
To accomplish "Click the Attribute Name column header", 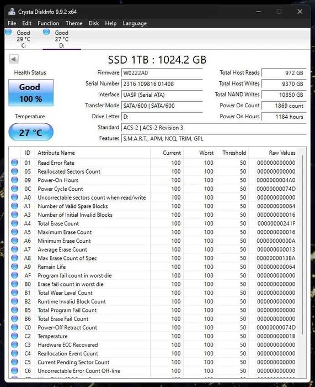I will [93, 153].
